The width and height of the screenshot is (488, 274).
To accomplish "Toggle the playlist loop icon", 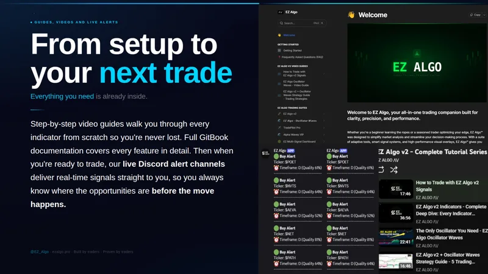I will coord(381,170).
